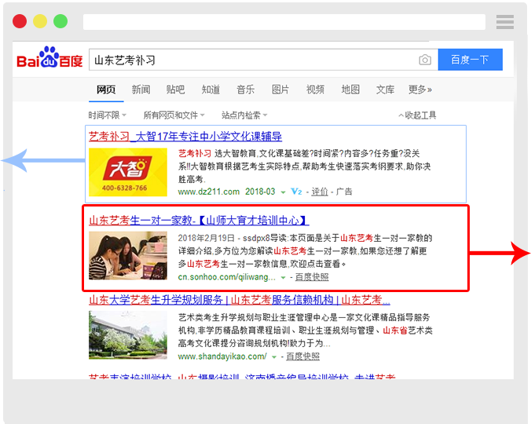This screenshot has height=424, width=531.
Task: Expand arrow next to dz211.com 2018-03
Action: [x=283, y=192]
